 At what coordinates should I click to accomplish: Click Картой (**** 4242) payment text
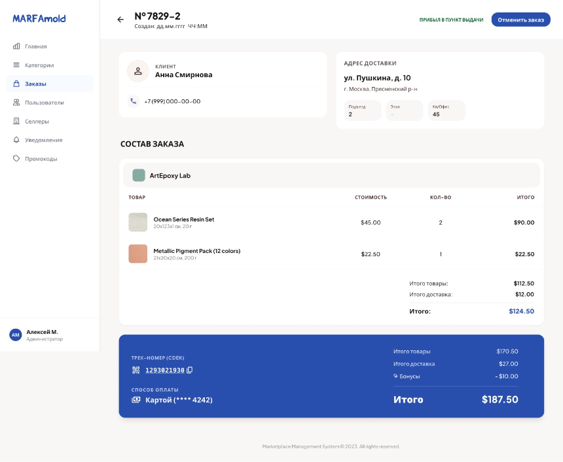tap(179, 400)
